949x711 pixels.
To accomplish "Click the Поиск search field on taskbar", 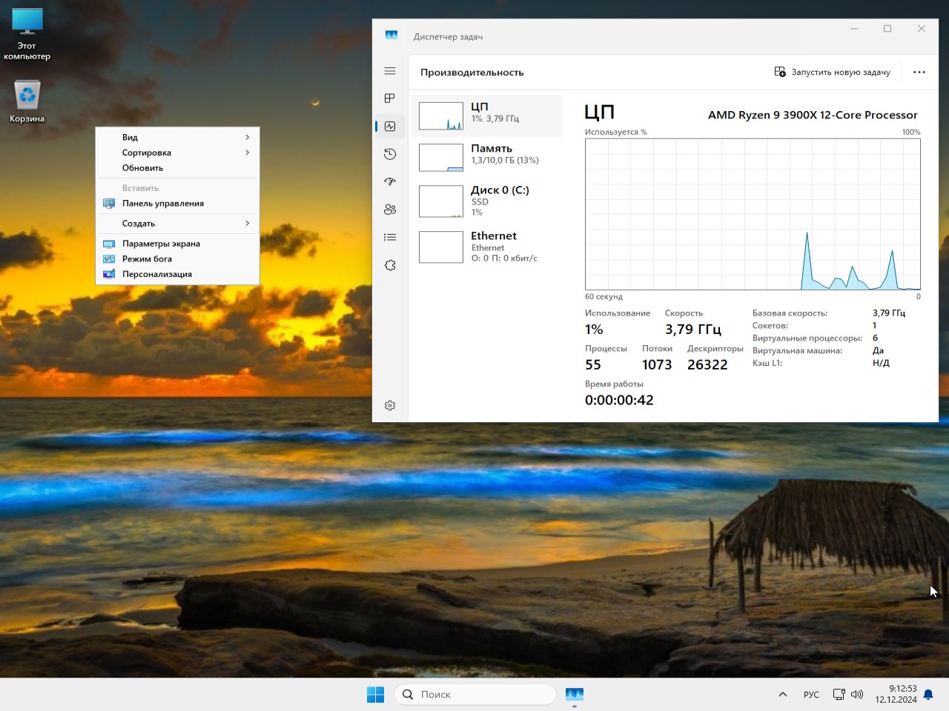I will tap(474, 694).
